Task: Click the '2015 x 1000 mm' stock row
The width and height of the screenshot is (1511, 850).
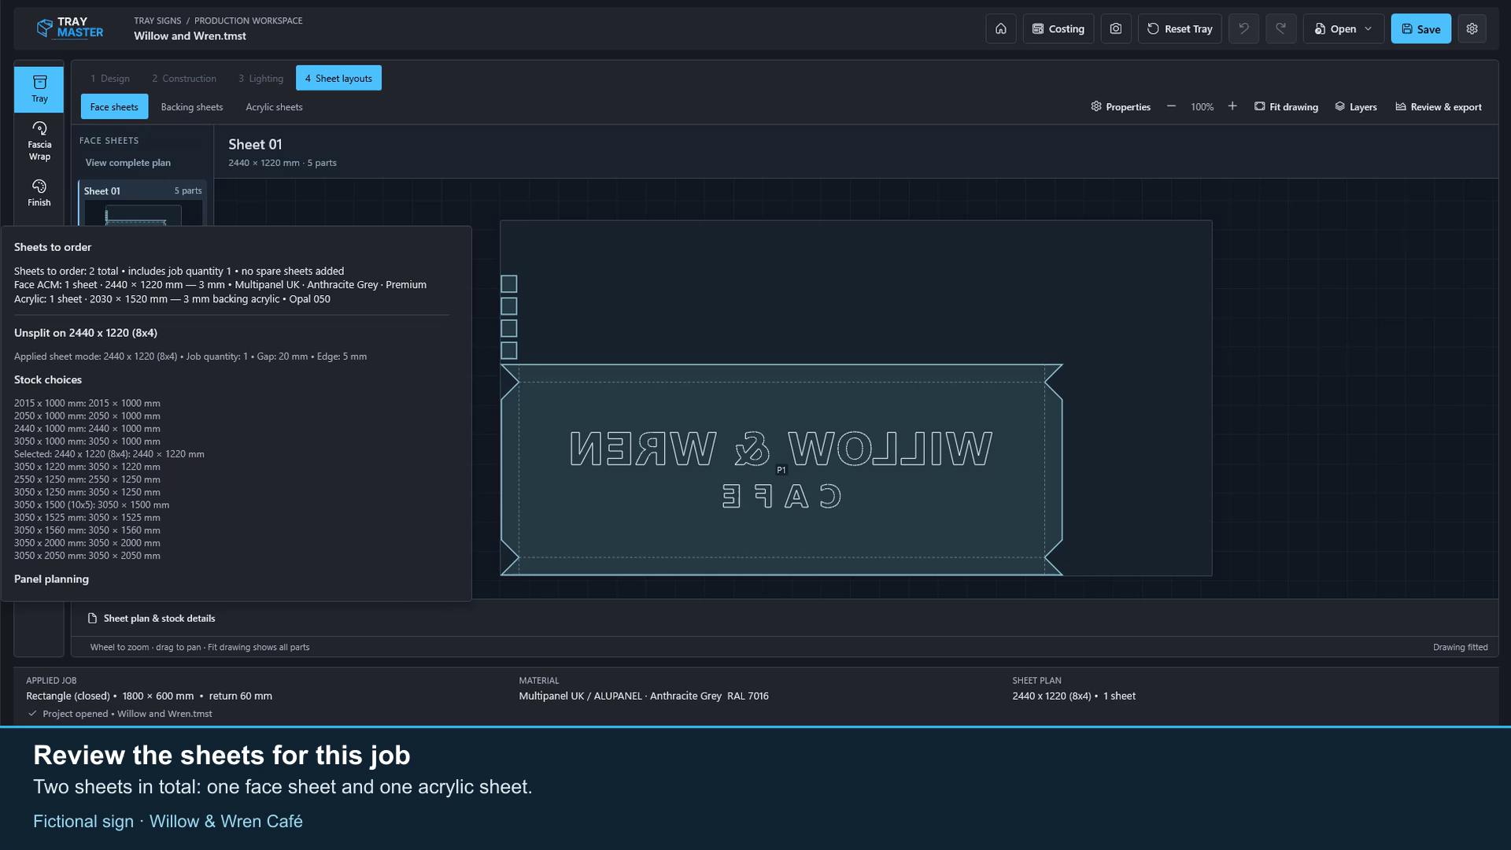Action: pyautogui.click(x=87, y=403)
